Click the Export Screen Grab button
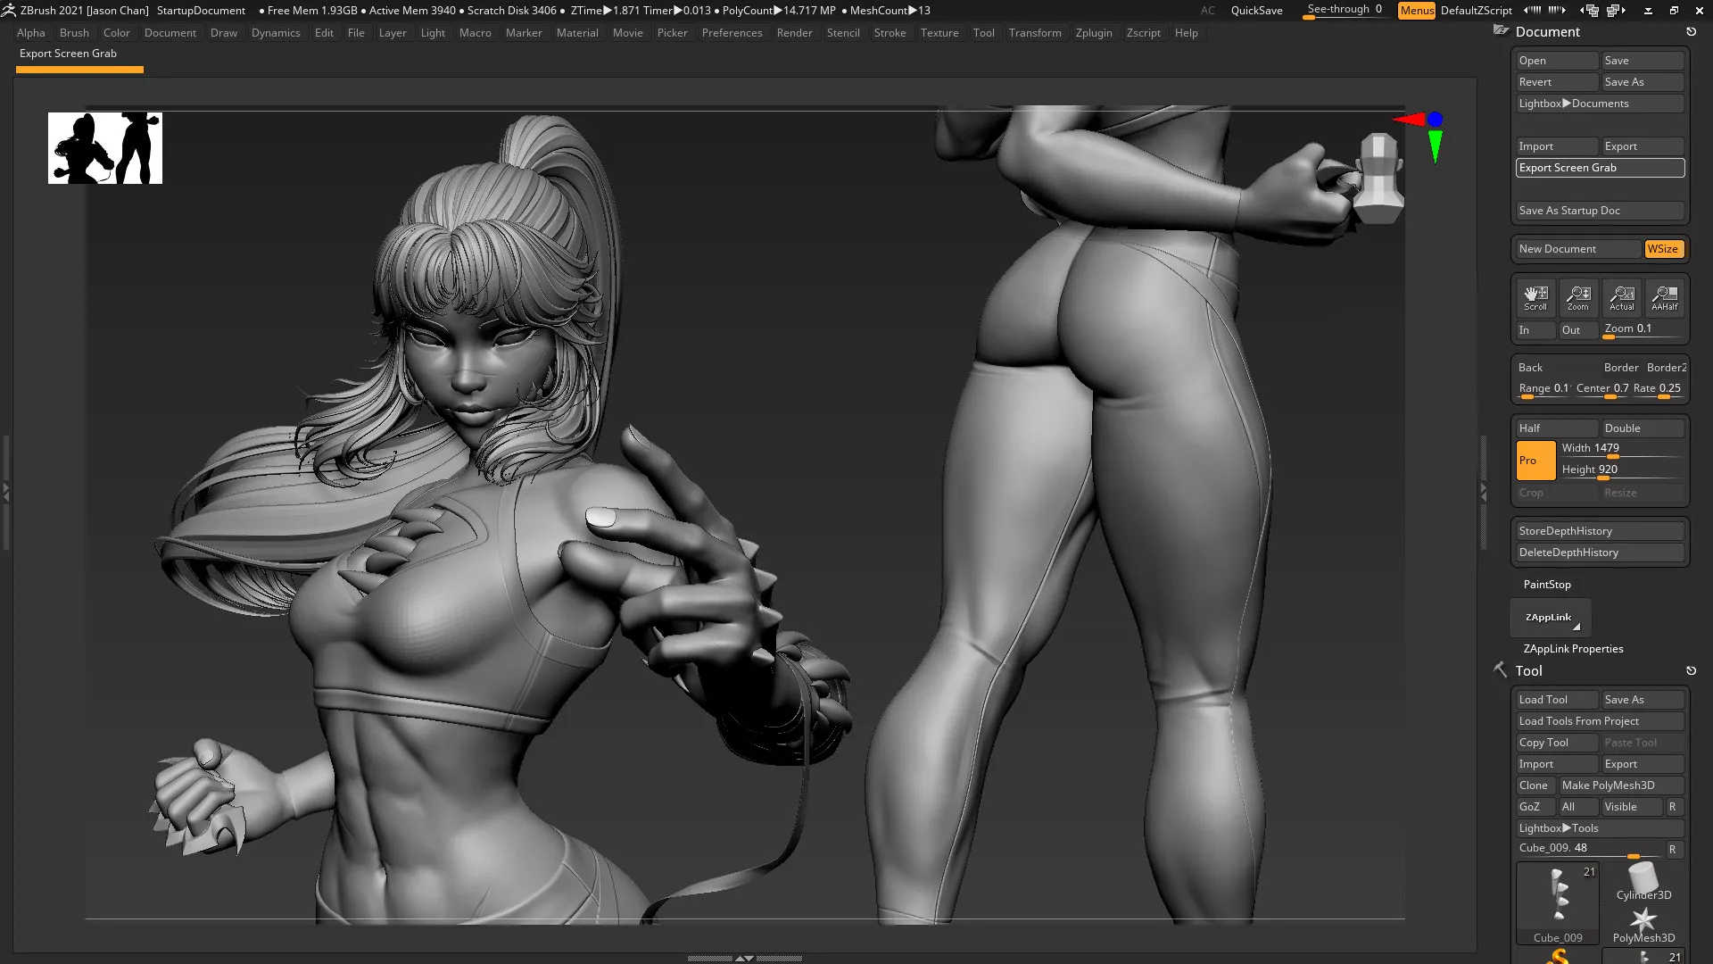This screenshot has height=964, width=1713. [x=1600, y=168]
